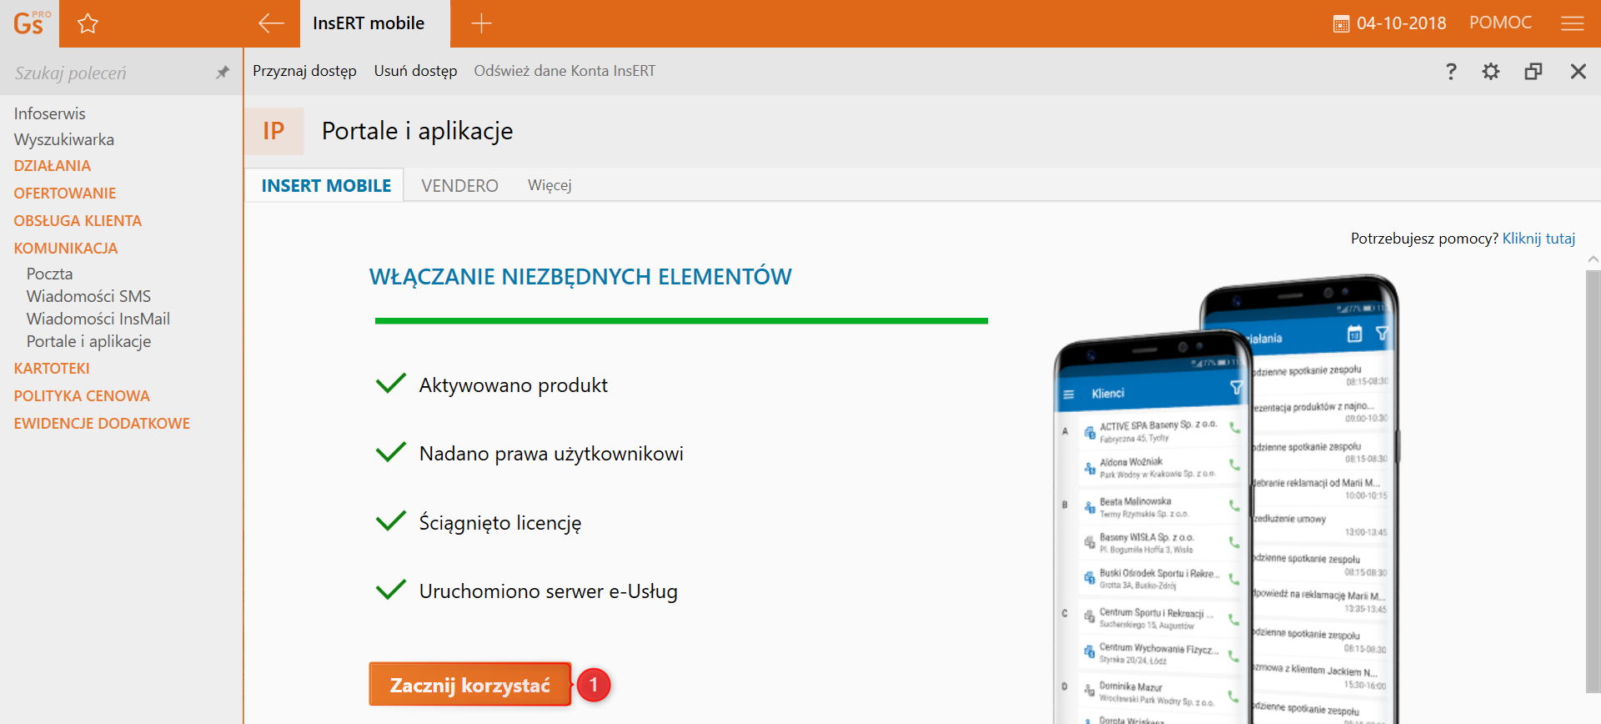Pin the command search panel
The height and width of the screenshot is (724, 1601).
point(222,73)
